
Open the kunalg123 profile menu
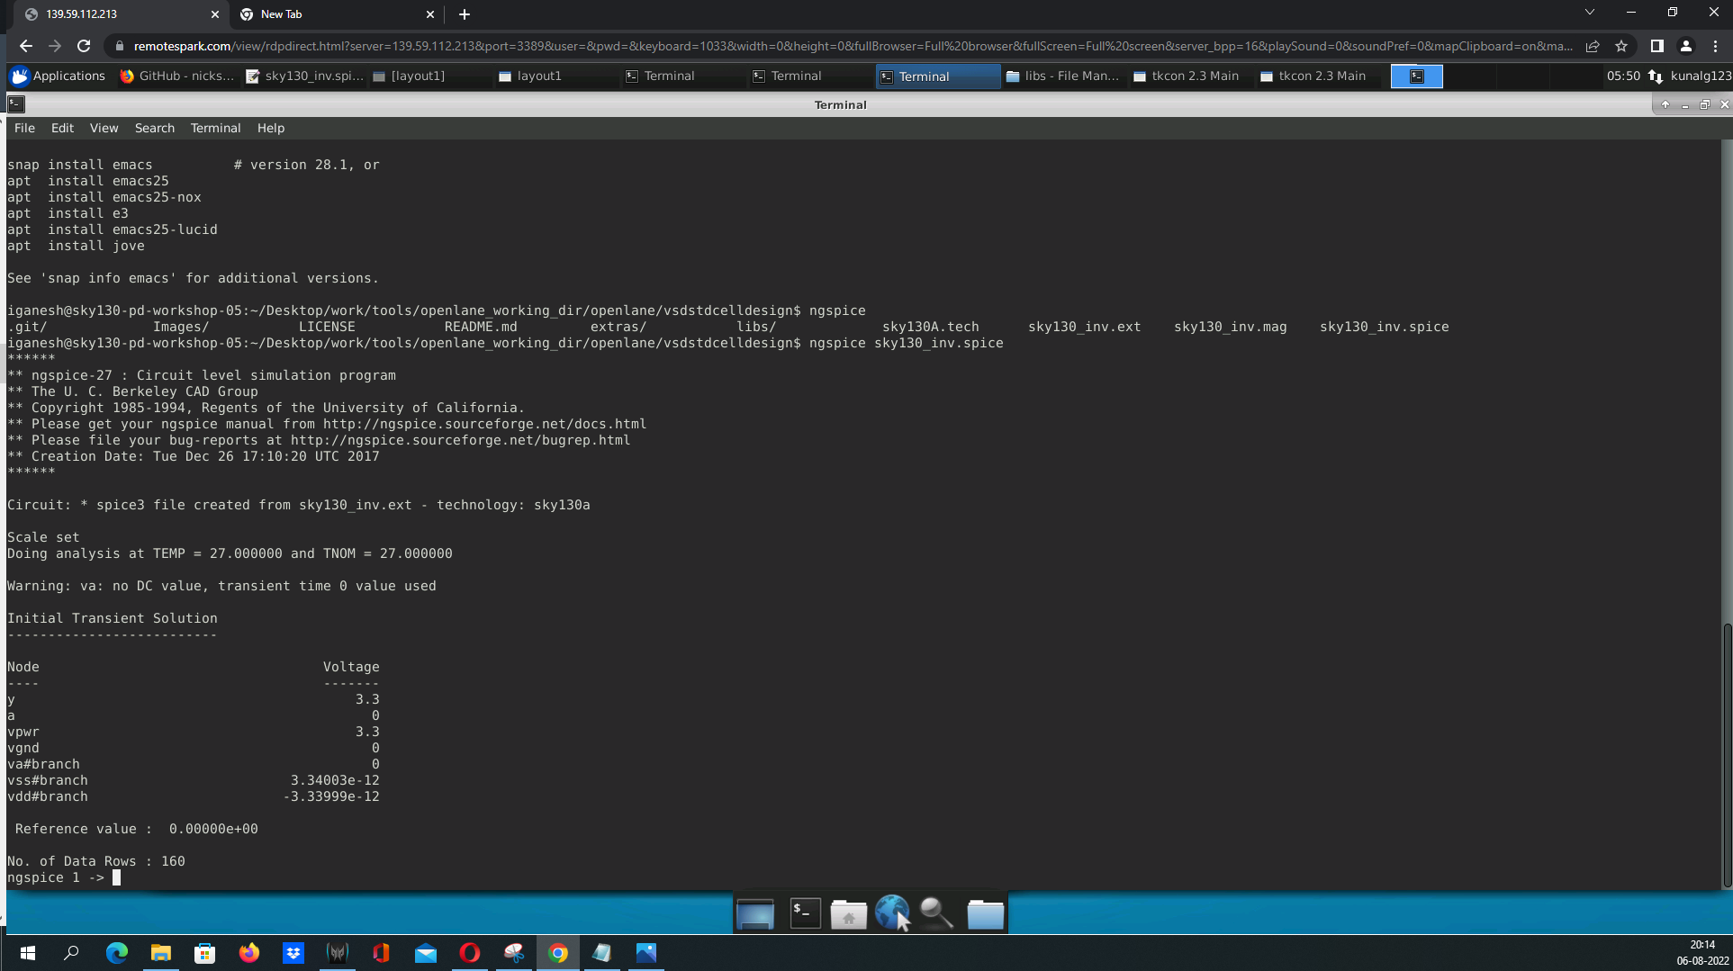(1685, 45)
